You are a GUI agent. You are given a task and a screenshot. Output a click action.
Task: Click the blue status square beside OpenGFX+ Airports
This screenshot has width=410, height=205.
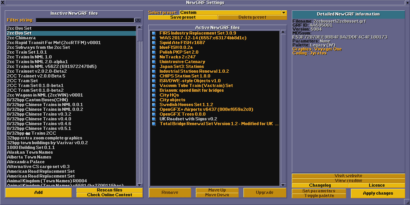click(154, 109)
